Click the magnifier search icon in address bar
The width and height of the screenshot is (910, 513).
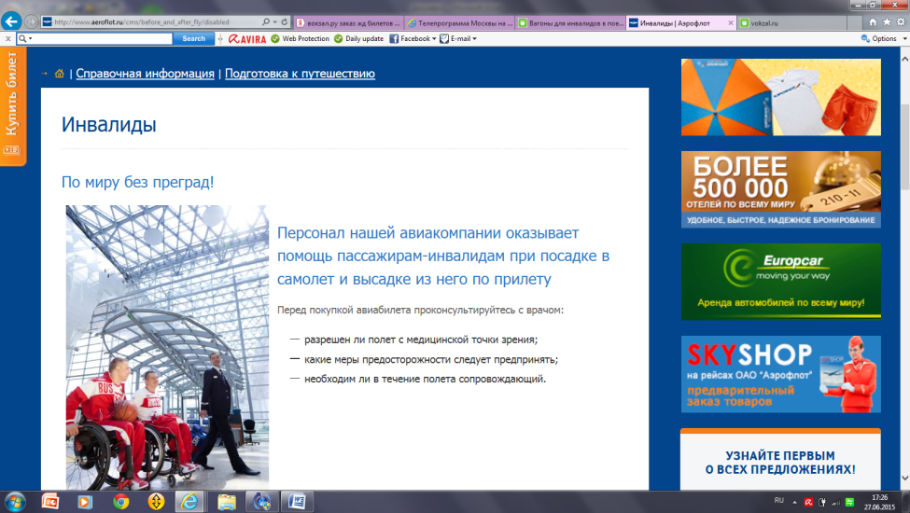click(x=266, y=22)
